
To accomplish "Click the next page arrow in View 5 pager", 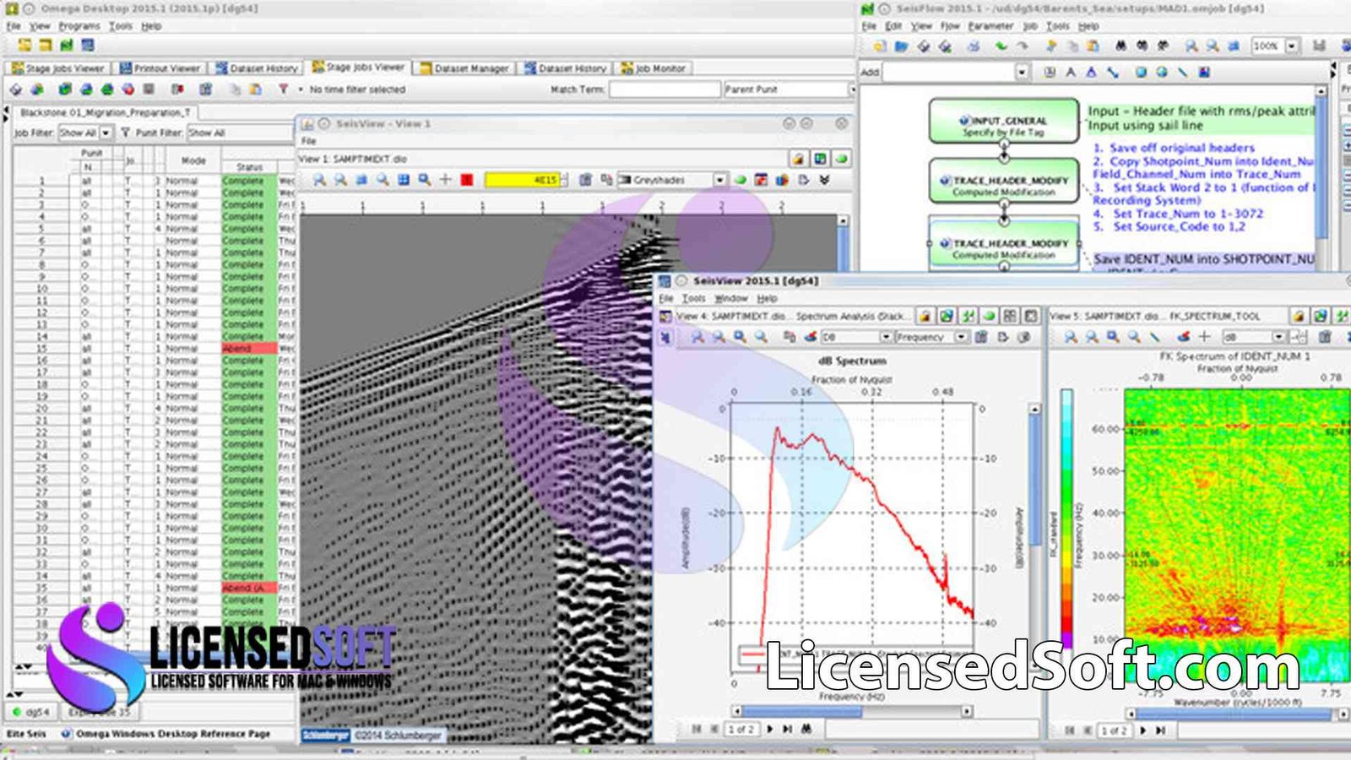I will pos(1142,730).
